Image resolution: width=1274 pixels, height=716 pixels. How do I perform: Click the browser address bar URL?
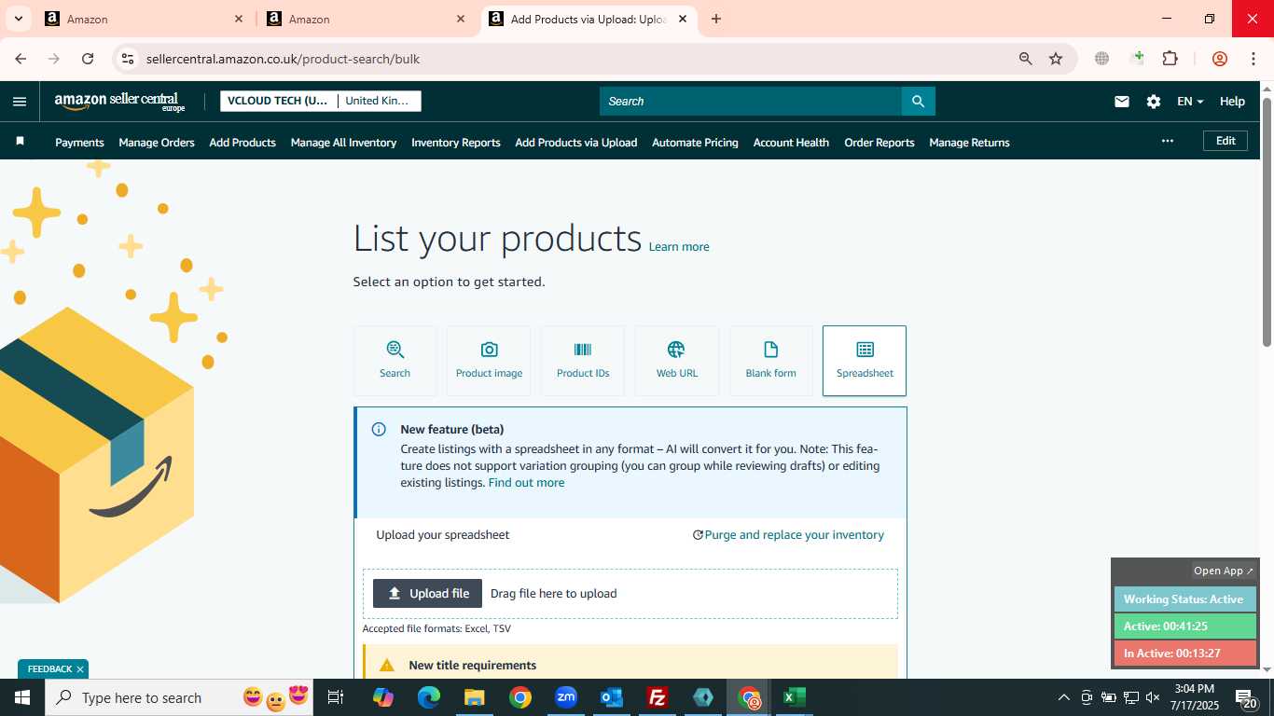click(x=283, y=59)
